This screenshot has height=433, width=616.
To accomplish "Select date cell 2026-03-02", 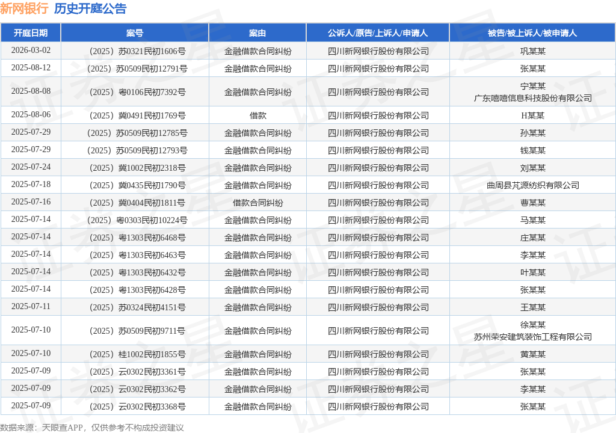I will coord(31,51).
